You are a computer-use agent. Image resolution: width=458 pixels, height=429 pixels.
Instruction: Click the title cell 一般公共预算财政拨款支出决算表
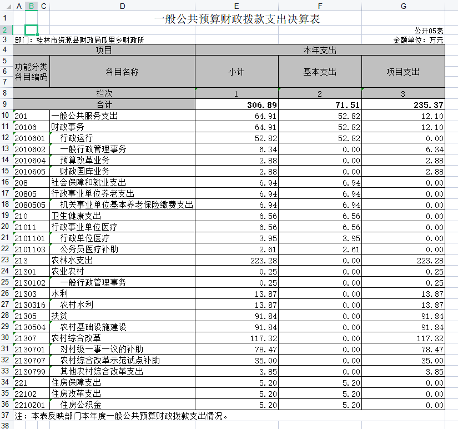236,18
